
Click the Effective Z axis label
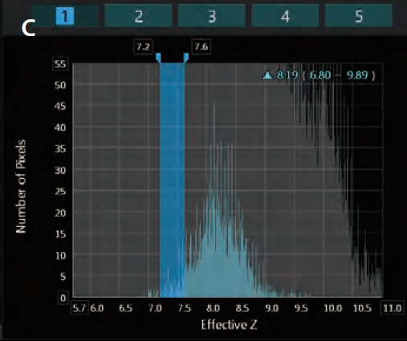click(230, 325)
